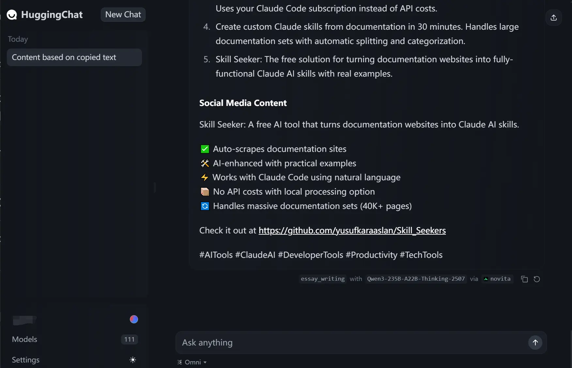Regenerate the response with the retry icon

[537, 279]
